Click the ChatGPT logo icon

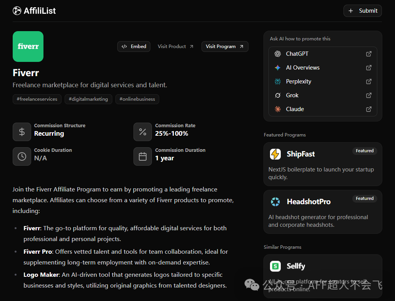tap(278, 54)
